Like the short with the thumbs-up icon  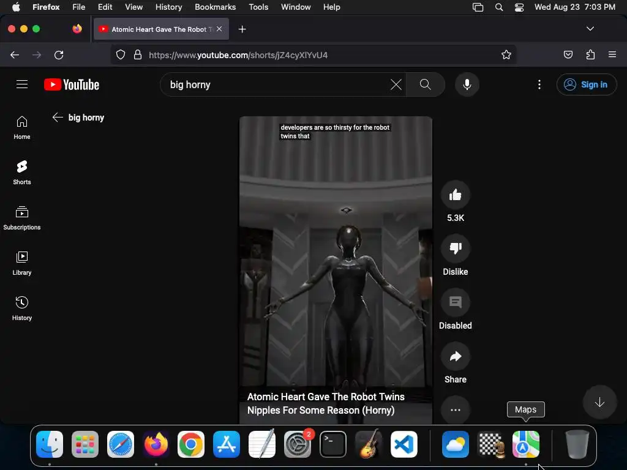pyautogui.click(x=455, y=195)
